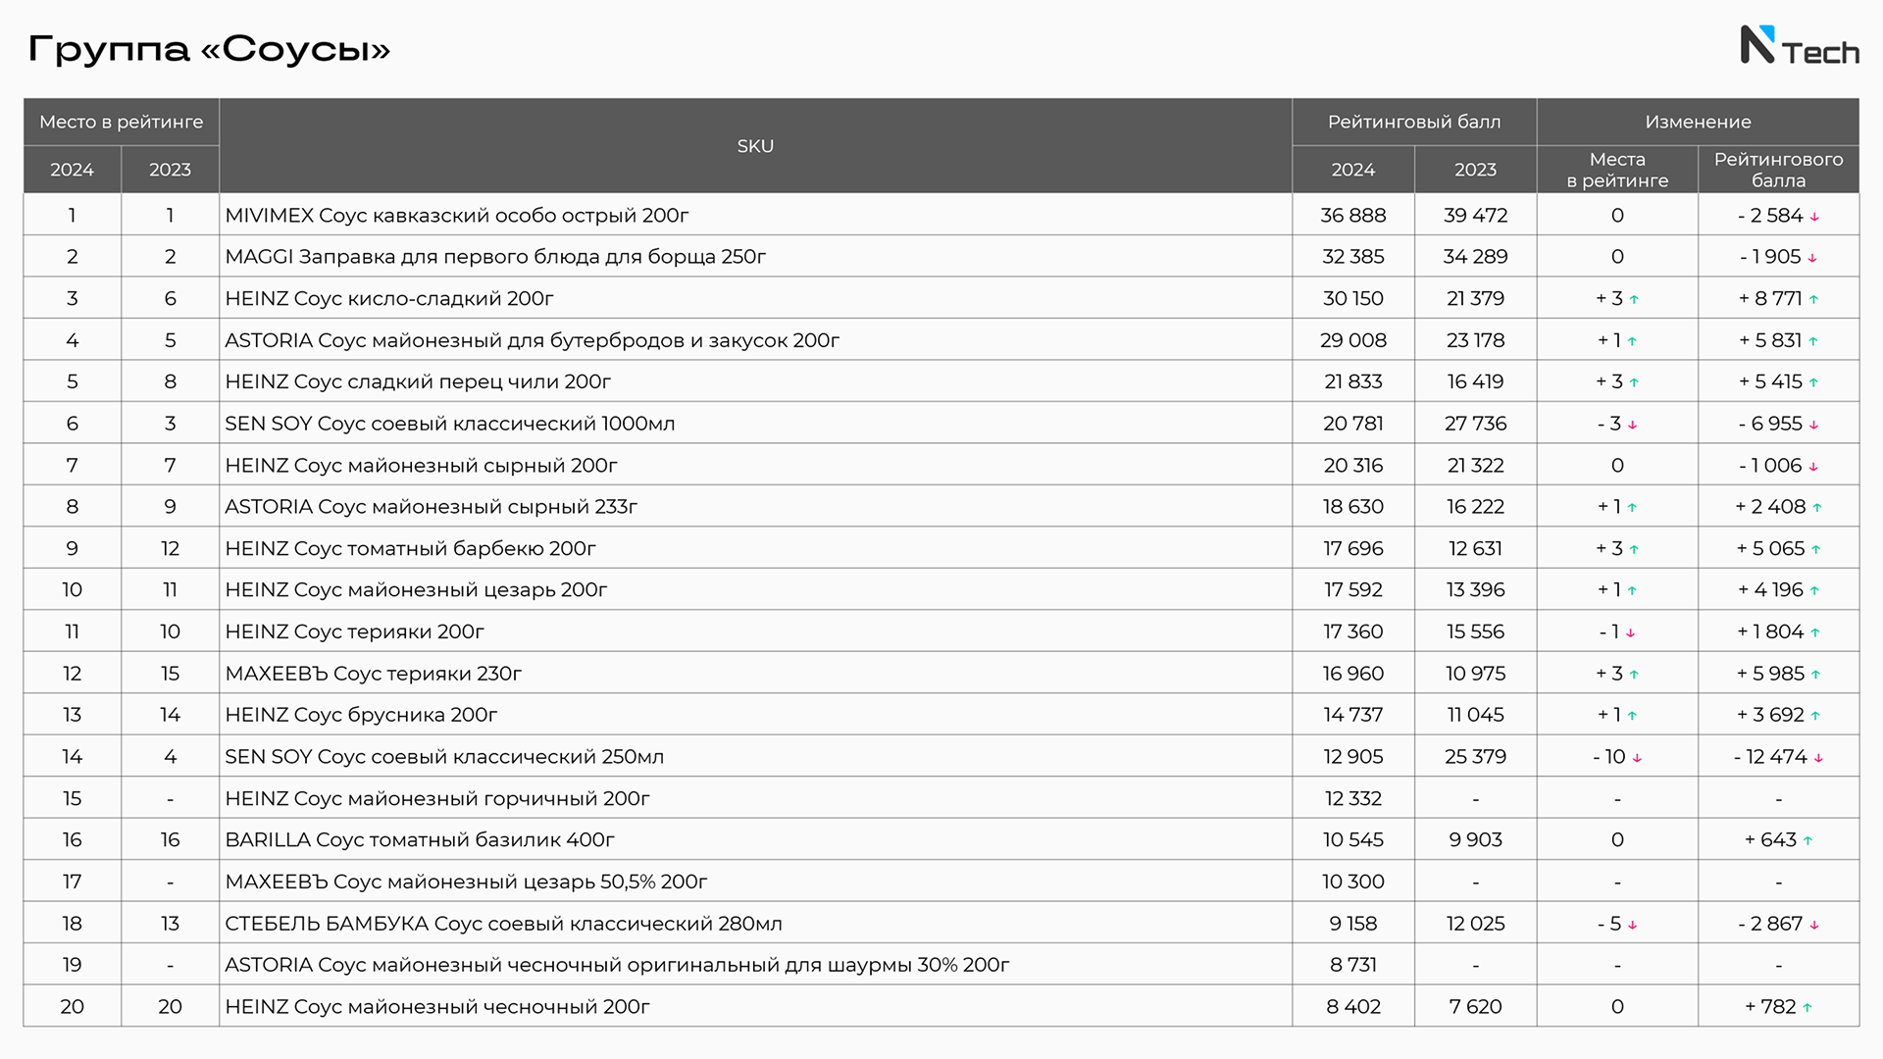Click the Места в рейтинге subheader
Image resolution: width=1883 pixels, height=1059 pixels.
point(1617,170)
